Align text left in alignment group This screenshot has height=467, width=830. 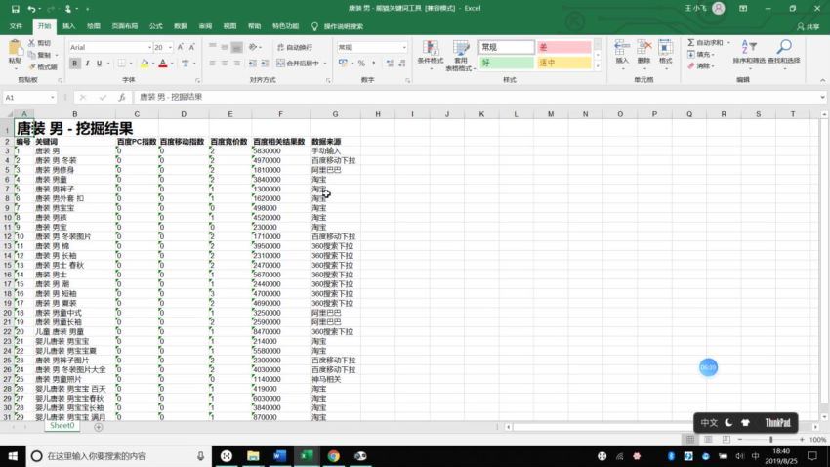[x=212, y=63]
